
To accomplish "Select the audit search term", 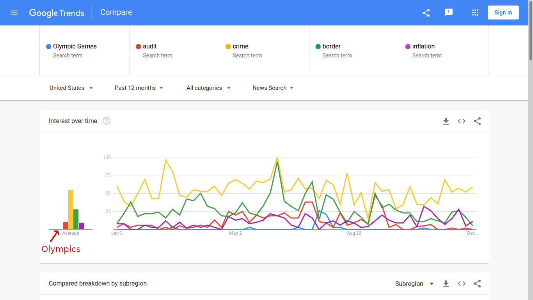I will (x=174, y=50).
